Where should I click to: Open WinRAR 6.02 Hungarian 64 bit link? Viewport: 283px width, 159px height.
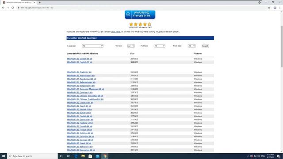tap(81, 150)
